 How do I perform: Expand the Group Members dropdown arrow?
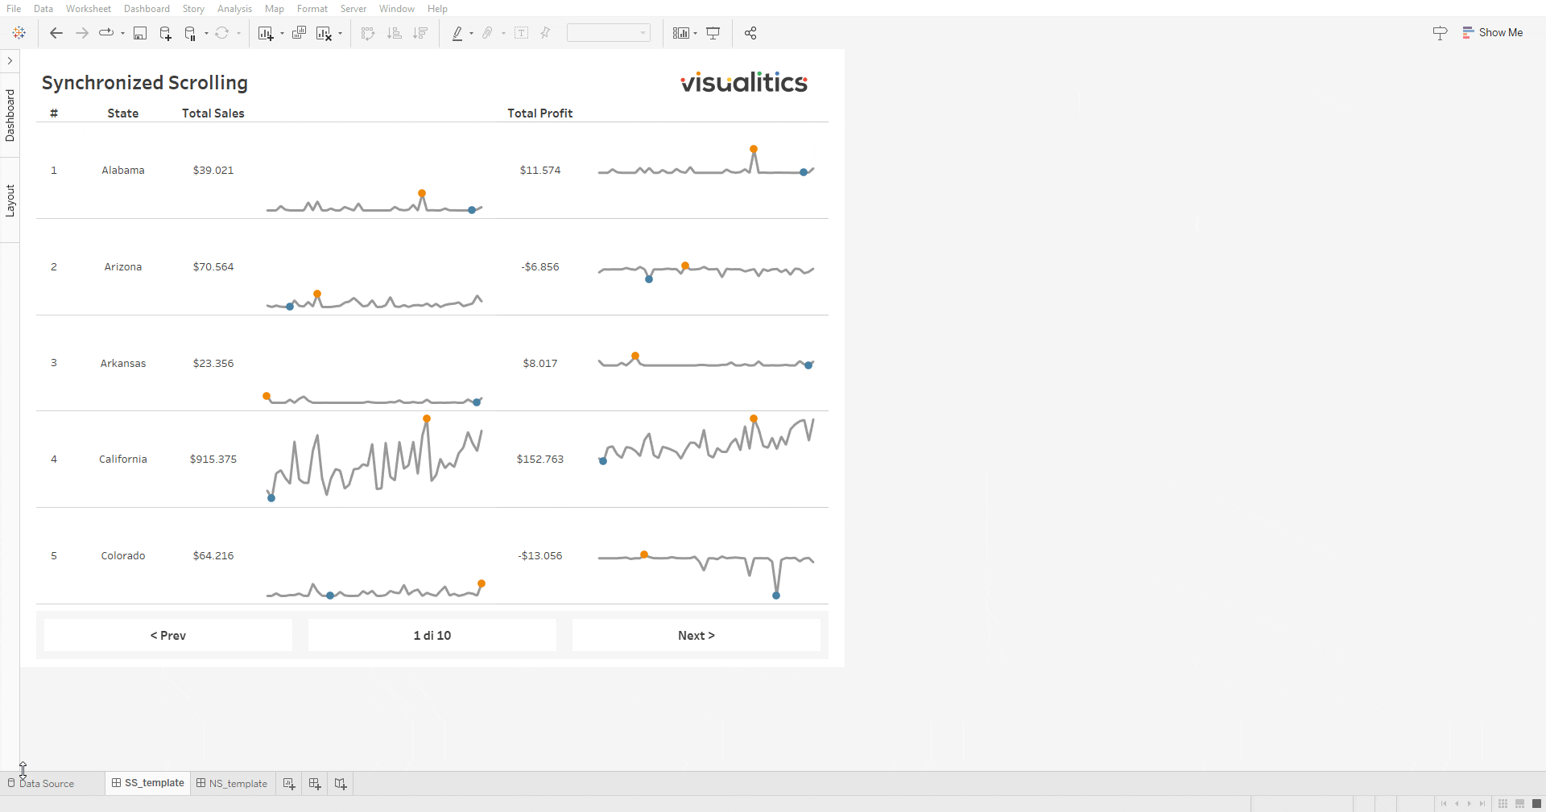click(503, 34)
